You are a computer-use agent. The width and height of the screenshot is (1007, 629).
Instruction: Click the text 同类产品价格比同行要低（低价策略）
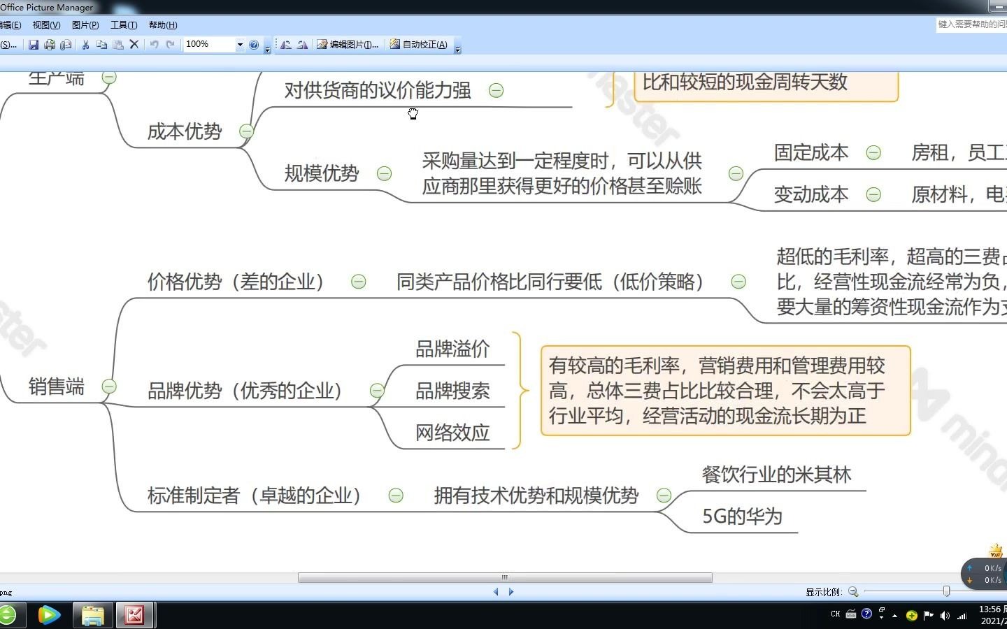[x=550, y=282]
